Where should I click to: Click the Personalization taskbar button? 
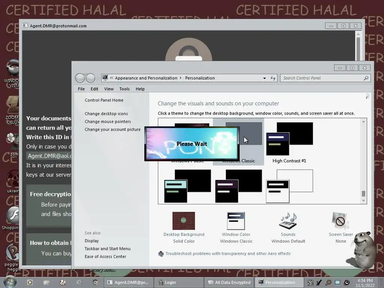point(279,282)
